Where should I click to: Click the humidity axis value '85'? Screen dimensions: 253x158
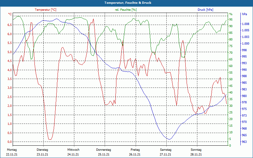pyautogui.click(x=231, y=33)
